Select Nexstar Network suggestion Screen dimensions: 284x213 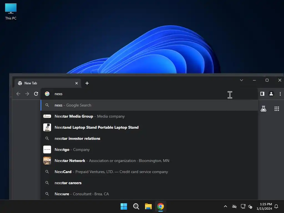click(x=149, y=161)
